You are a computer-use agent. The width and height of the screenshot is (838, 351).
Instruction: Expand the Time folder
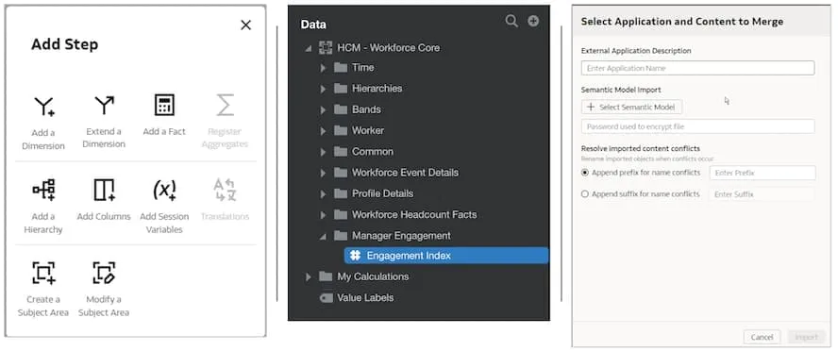click(323, 68)
